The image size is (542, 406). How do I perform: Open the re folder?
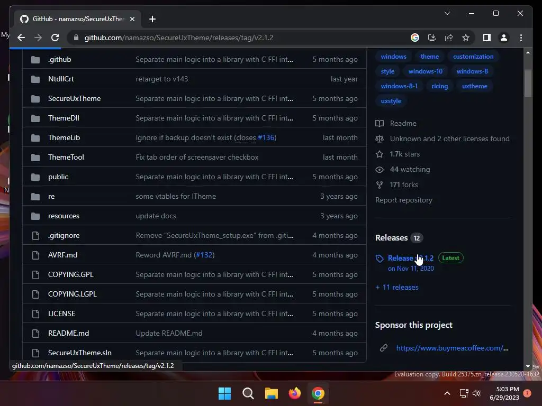pos(51,196)
